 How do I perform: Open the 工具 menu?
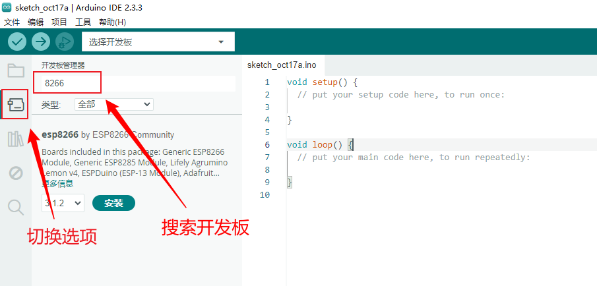83,22
